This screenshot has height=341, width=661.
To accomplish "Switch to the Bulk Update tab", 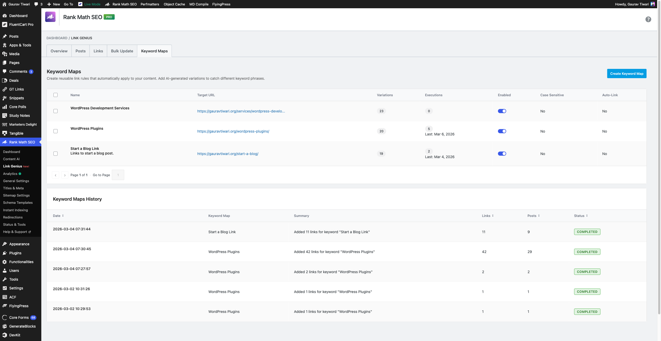I will [122, 51].
